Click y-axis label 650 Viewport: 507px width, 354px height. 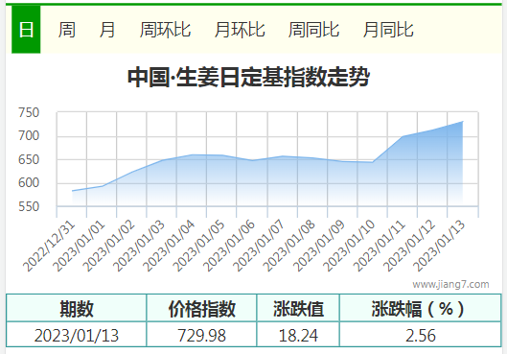click(29, 160)
